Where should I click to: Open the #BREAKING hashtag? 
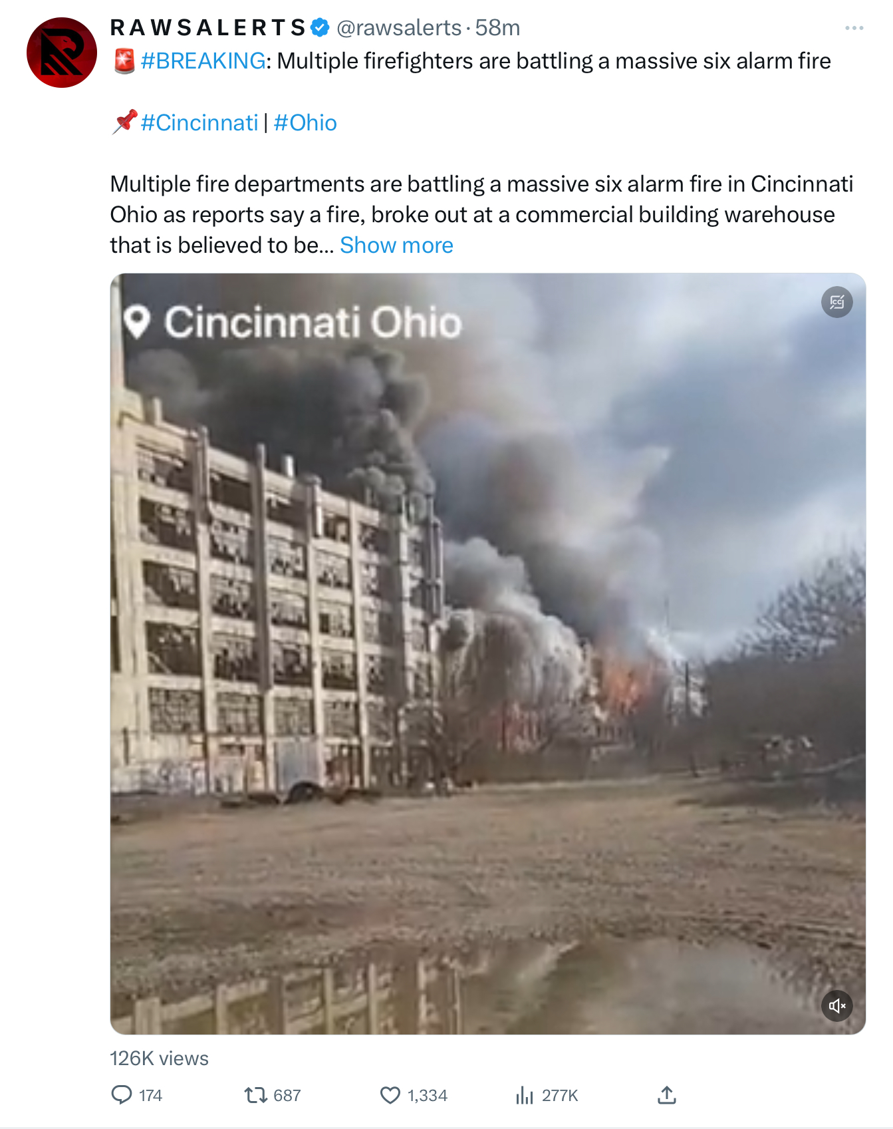(203, 61)
